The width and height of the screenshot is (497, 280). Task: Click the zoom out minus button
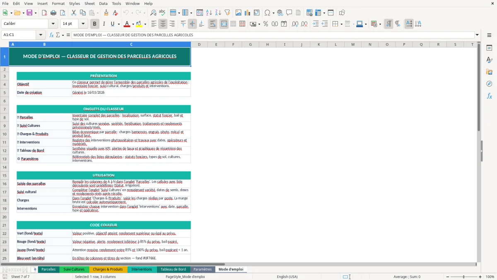448,277
